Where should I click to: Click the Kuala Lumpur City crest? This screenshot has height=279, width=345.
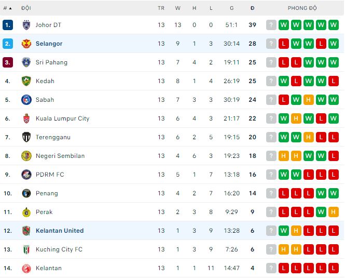coord(26,118)
